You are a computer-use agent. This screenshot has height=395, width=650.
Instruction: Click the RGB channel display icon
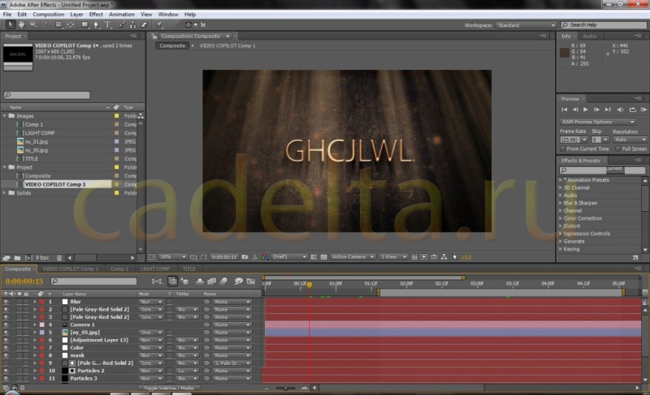(265, 257)
